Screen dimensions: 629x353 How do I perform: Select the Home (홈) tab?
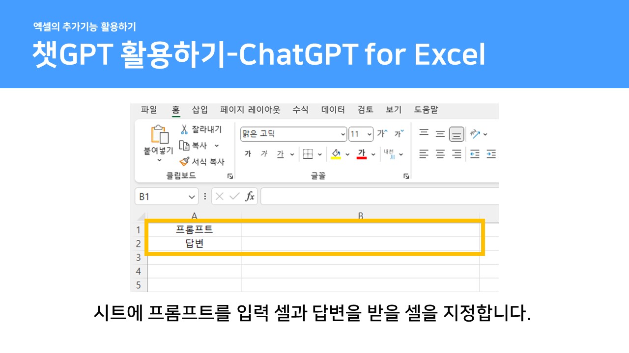click(175, 110)
